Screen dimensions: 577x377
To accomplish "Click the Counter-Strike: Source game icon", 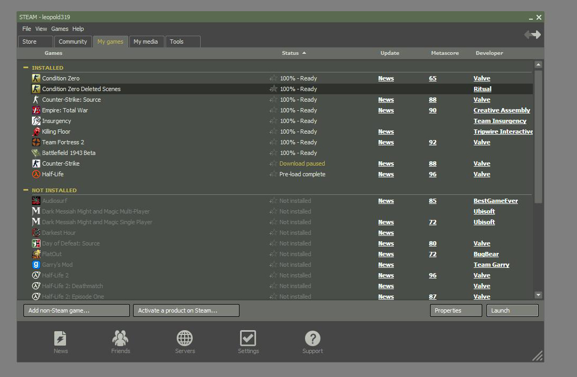I will [x=36, y=100].
